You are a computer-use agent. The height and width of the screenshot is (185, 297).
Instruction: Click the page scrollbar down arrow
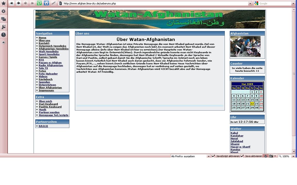pyautogui.click(x=294, y=151)
